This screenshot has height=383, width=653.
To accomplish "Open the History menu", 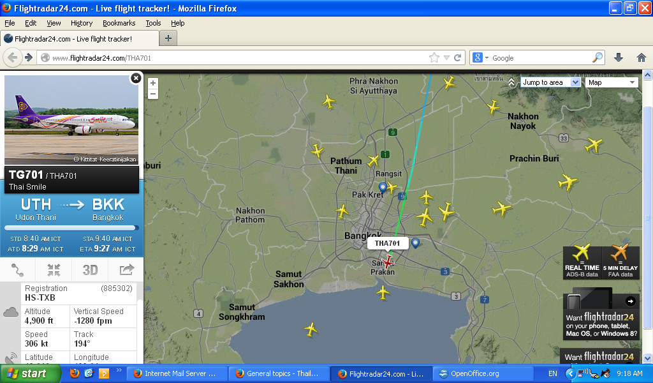I will [x=82, y=23].
